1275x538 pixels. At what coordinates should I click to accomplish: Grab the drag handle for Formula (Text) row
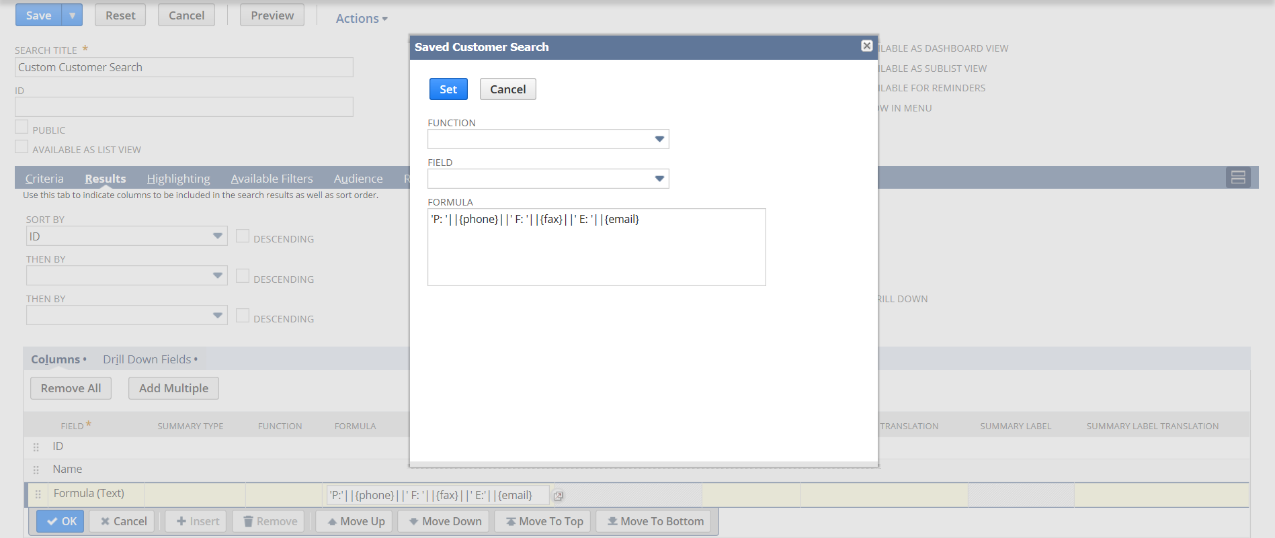click(x=38, y=494)
